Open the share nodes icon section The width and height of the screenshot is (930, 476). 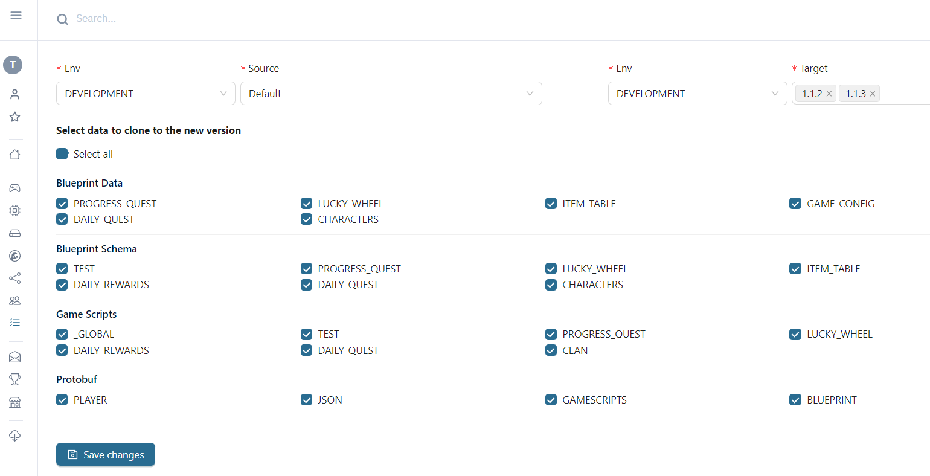point(15,278)
